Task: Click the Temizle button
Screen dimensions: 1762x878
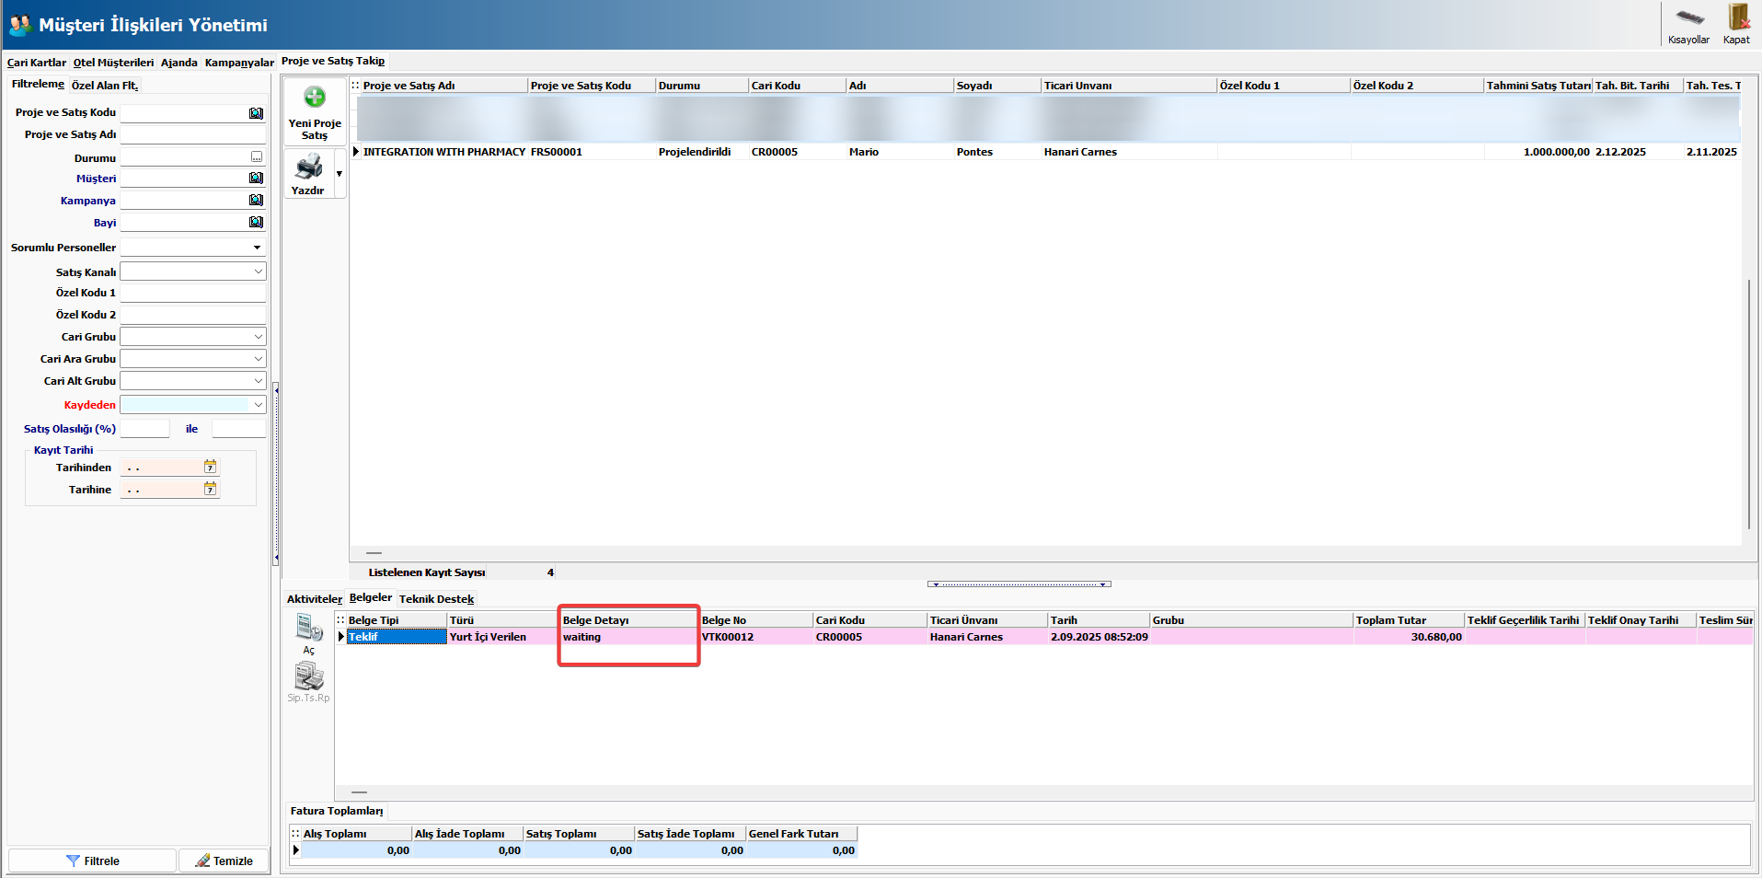Action: click(224, 861)
